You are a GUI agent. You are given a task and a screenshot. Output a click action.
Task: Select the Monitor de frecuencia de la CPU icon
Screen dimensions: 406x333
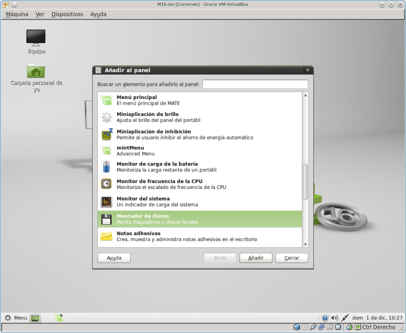click(106, 184)
